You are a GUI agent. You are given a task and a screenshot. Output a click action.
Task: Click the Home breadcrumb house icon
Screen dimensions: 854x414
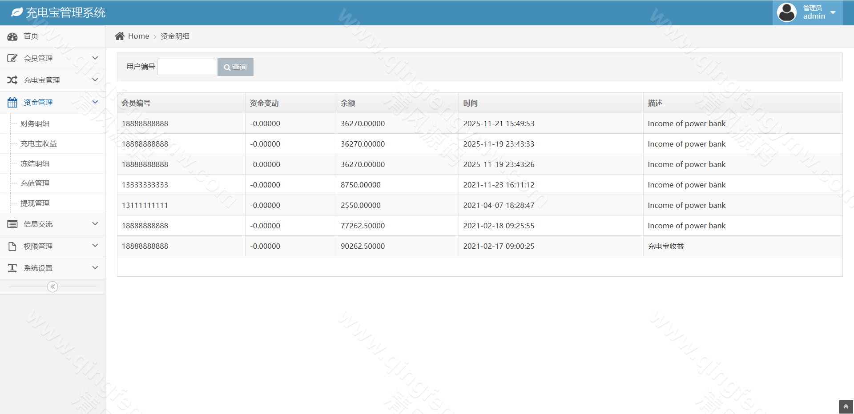(x=120, y=36)
